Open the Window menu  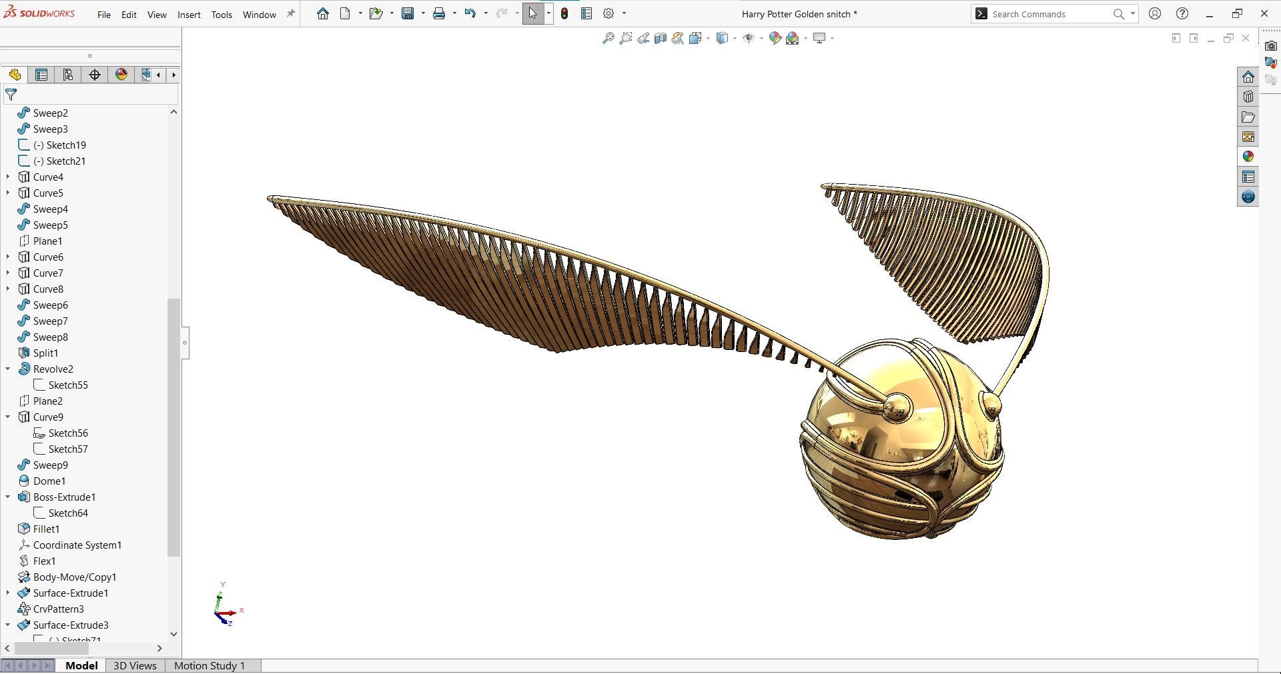[x=260, y=15]
